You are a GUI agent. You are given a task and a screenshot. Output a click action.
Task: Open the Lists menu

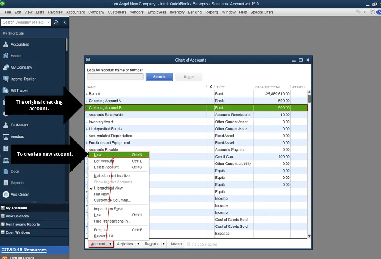[40, 12]
